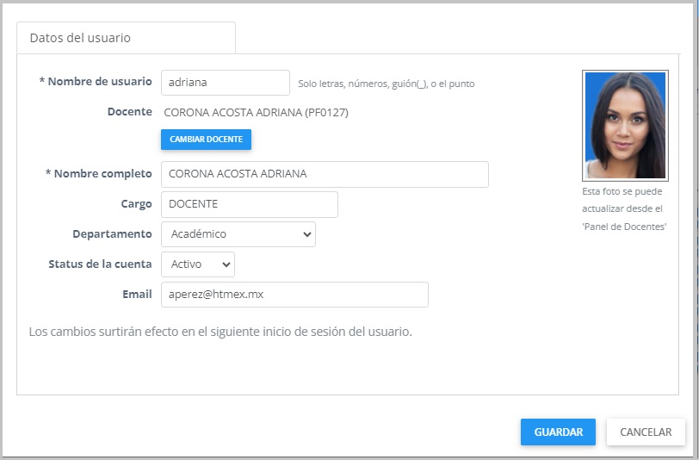Click the Cargo field containing DOCENTE
Screen dimensions: 699x460
249,204
